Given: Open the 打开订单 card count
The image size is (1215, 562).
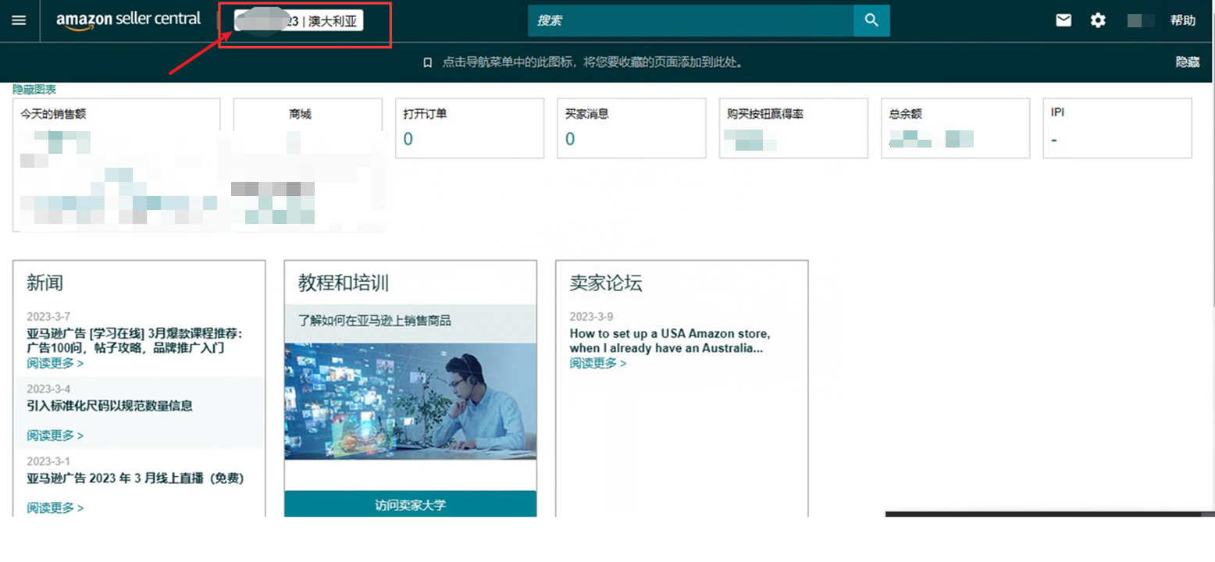Looking at the screenshot, I should point(408,139).
